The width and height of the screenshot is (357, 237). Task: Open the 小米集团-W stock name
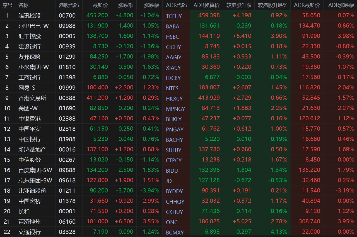point(34,67)
